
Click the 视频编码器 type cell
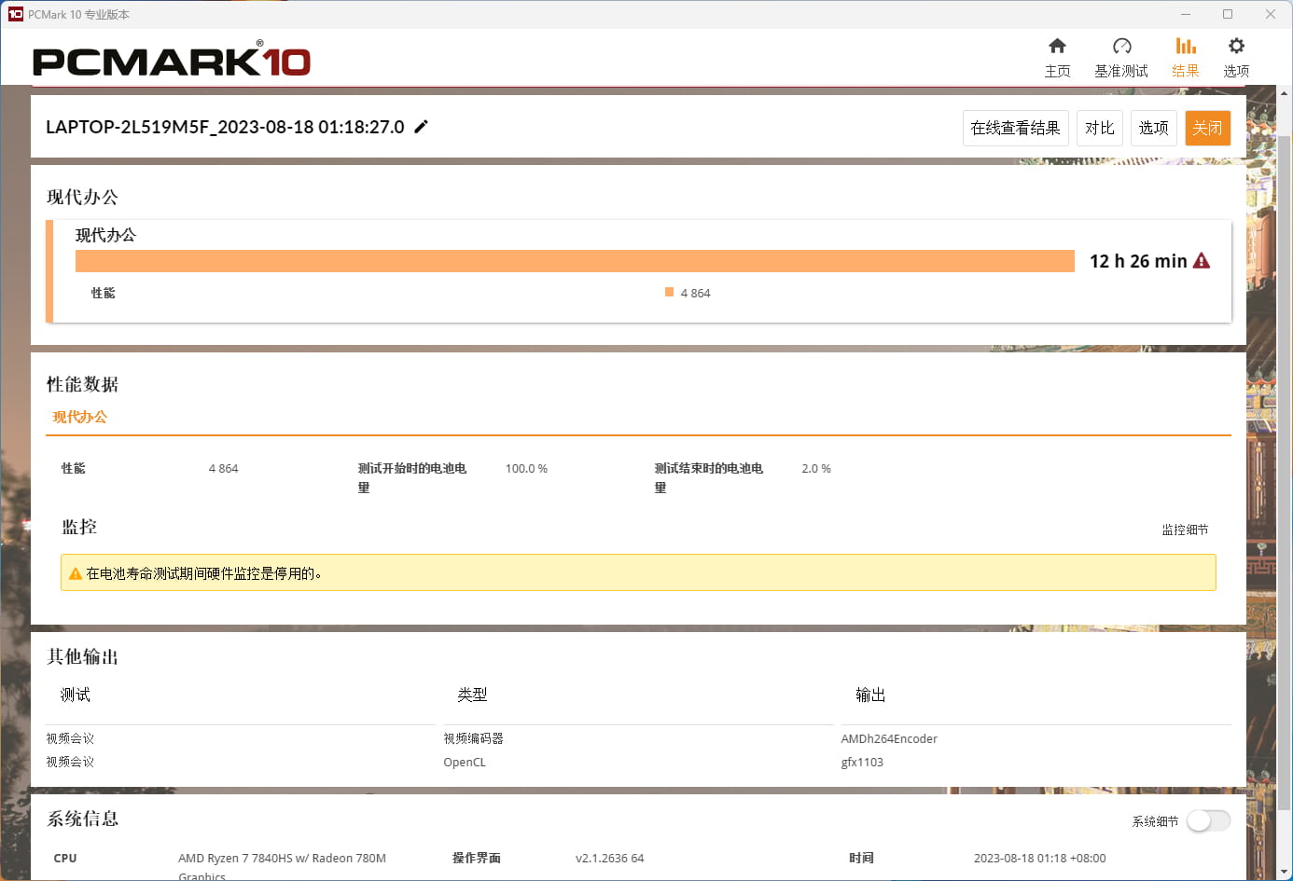[473, 738]
